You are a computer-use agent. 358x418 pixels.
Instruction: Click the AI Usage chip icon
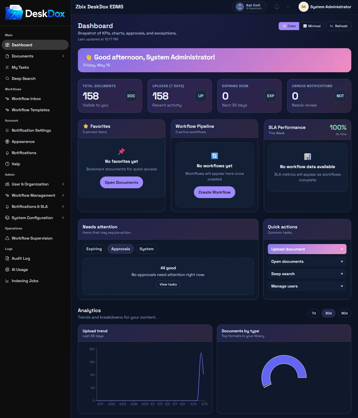tap(7, 270)
